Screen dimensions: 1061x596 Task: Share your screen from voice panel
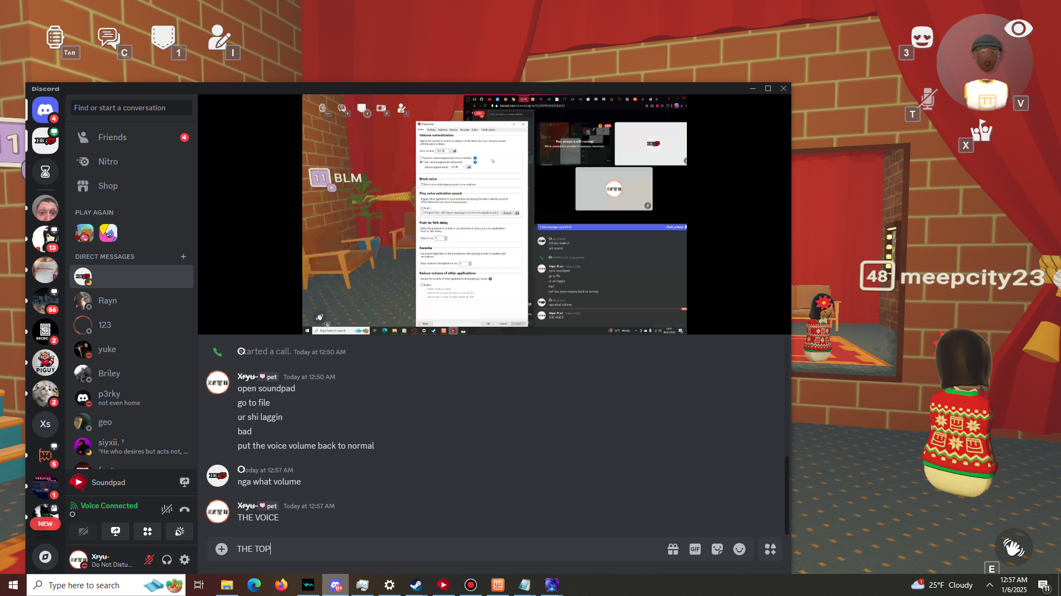coord(115,531)
